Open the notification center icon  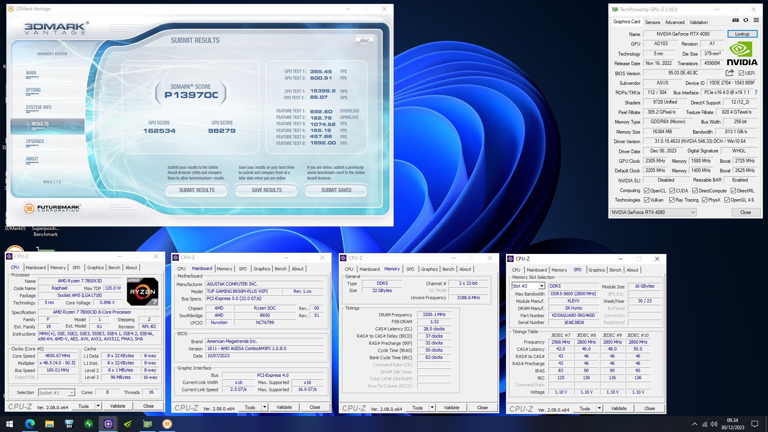coord(755,424)
